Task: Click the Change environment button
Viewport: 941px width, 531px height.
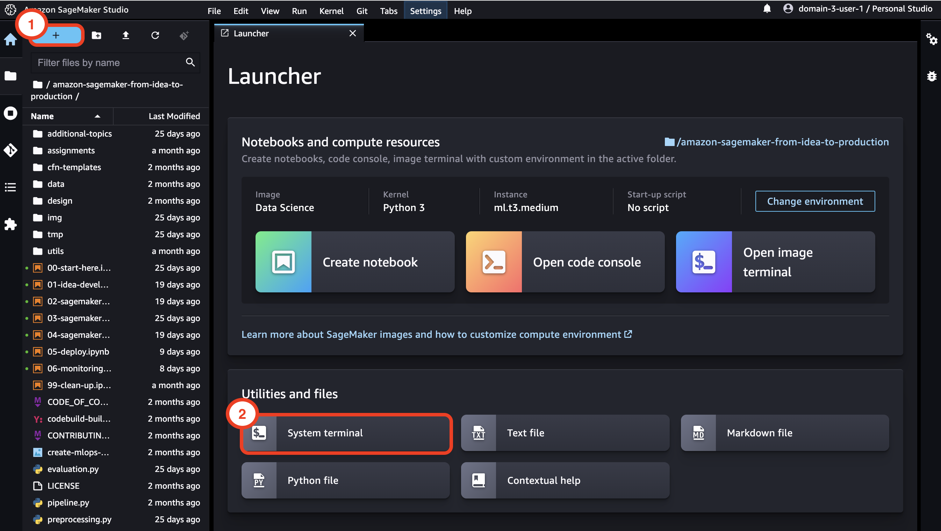Action: tap(814, 201)
